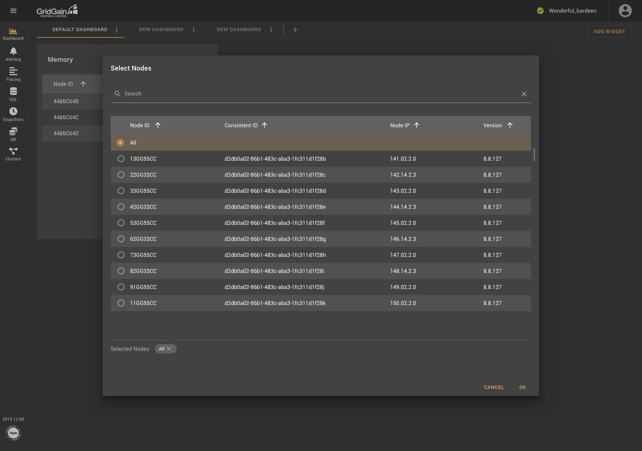
Task: Click the Version column header
Action: (x=493, y=125)
